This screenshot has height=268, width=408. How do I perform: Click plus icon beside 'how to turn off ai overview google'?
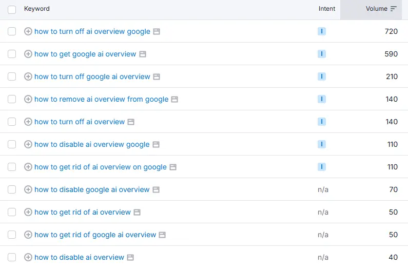tap(28, 31)
